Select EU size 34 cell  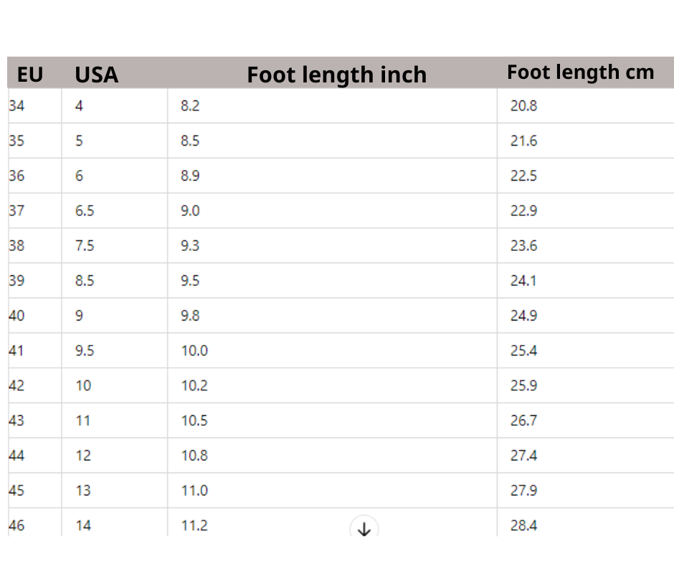(x=35, y=106)
